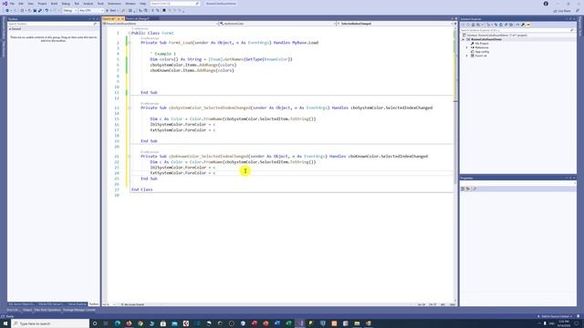
Task: Click the Save toolbar icon
Action: coord(35,10)
